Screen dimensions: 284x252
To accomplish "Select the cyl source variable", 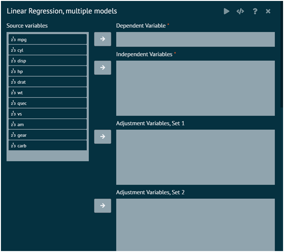I will (x=47, y=50).
